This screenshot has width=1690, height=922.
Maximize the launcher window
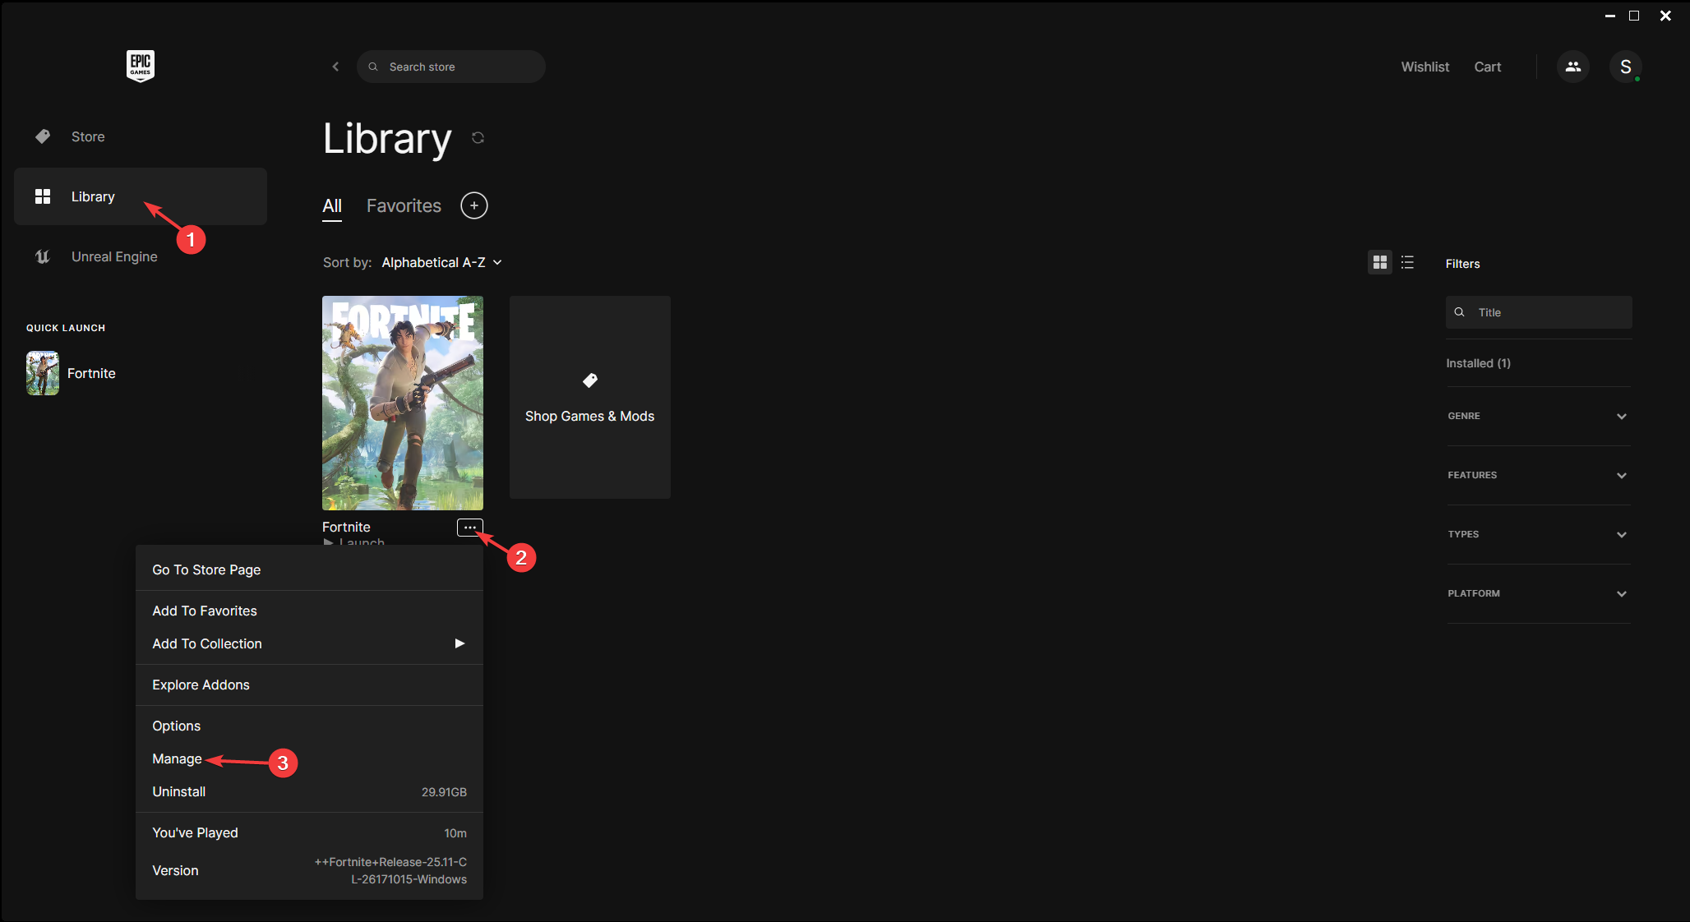click(x=1634, y=16)
